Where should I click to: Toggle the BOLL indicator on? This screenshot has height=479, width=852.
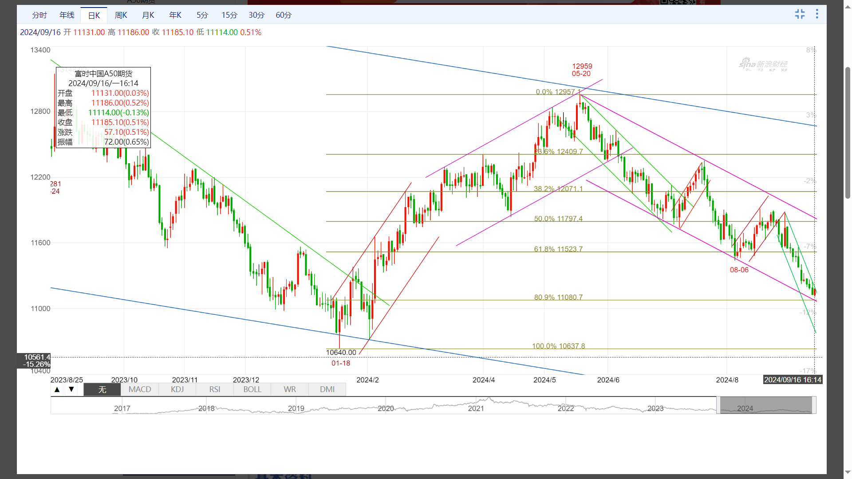point(252,389)
